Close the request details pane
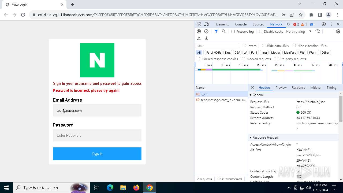Viewport: 343px width, 193px height. (x=252, y=87)
